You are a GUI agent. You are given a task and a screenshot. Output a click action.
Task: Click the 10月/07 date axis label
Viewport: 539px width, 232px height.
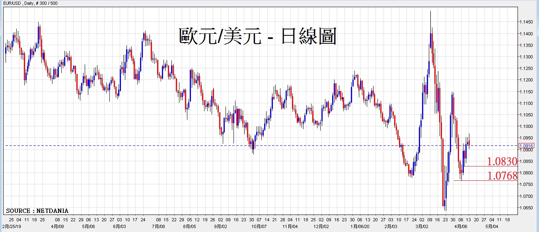[259, 227]
